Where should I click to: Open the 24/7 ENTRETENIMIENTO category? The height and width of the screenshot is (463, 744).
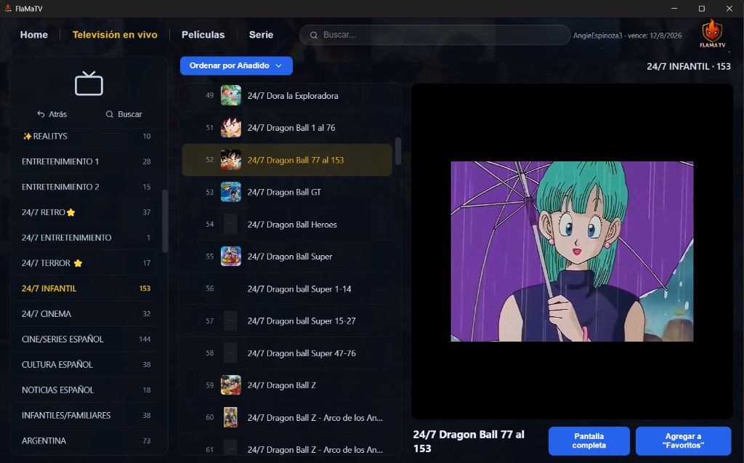coord(86,238)
